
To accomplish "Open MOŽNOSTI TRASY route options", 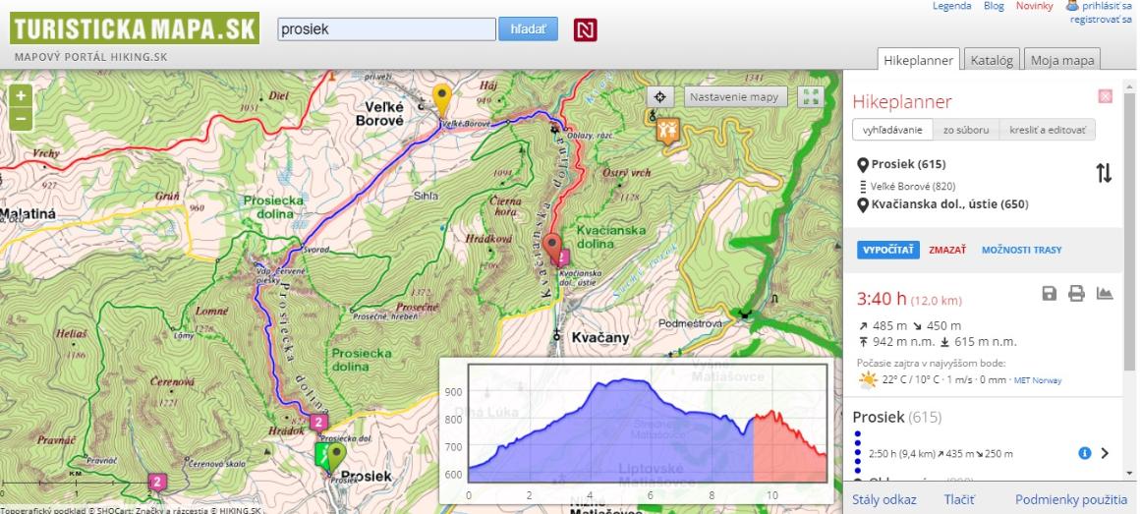I will click(x=1021, y=250).
